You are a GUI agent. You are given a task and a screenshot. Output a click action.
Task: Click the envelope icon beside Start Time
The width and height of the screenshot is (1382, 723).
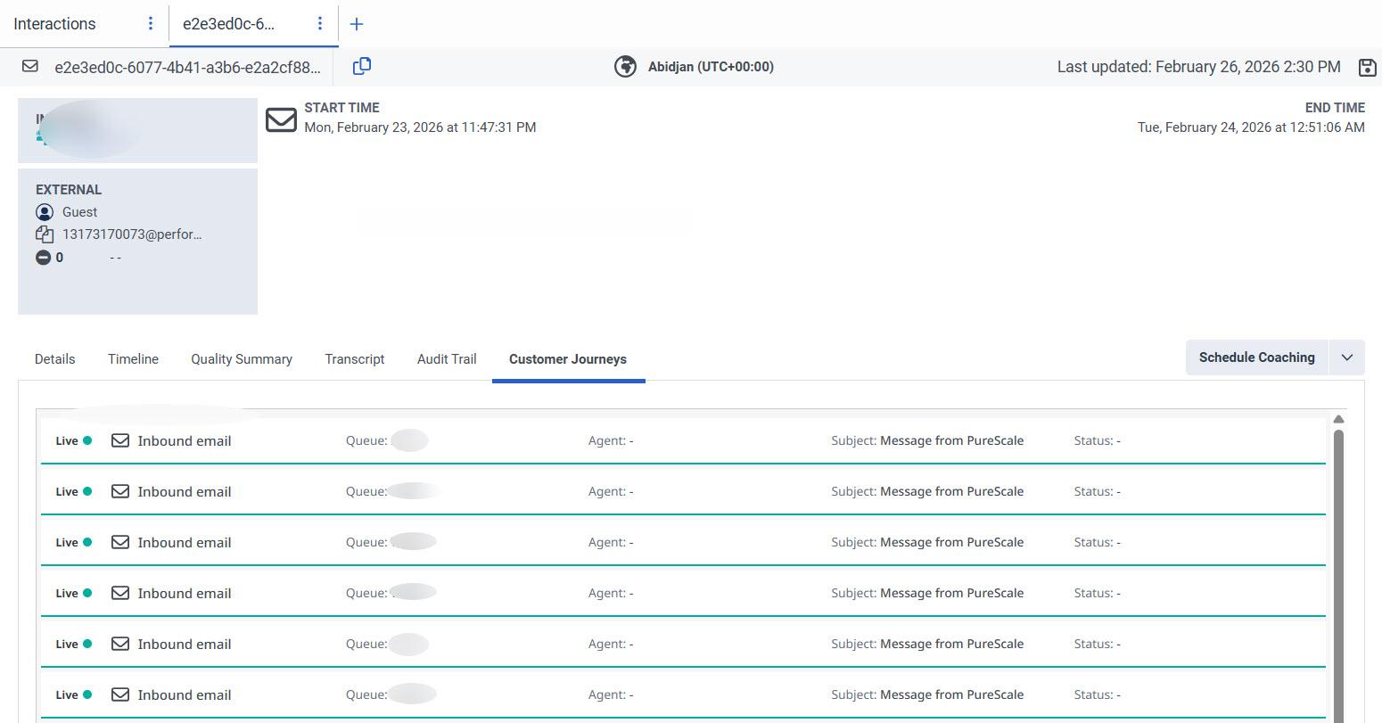[281, 119]
